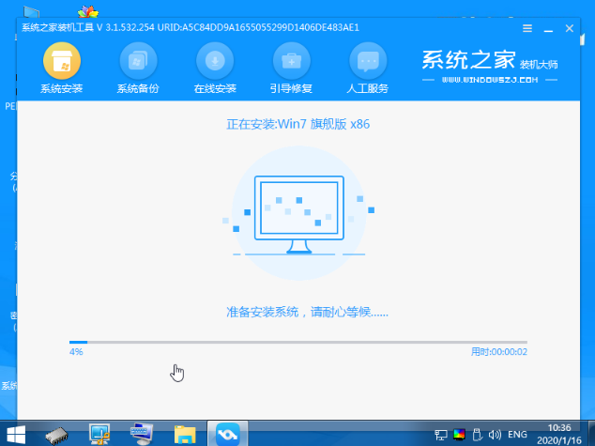
Task: Open the monitor with scissors taskbar icon
Action: (x=99, y=434)
